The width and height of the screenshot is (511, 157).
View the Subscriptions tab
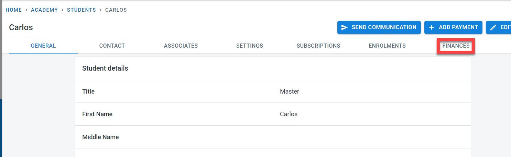(318, 46)
